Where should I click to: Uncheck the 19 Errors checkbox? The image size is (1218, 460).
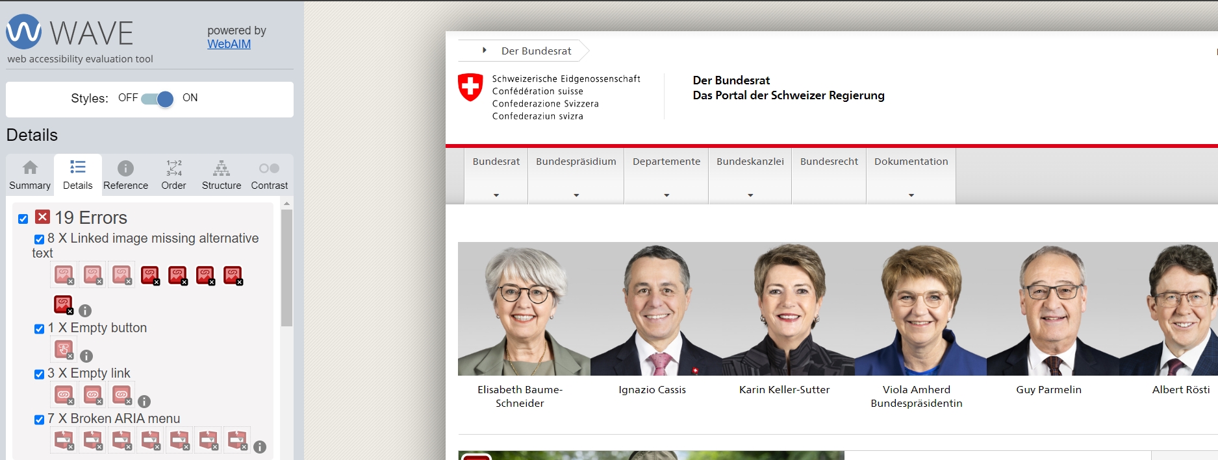pos(23,219)
